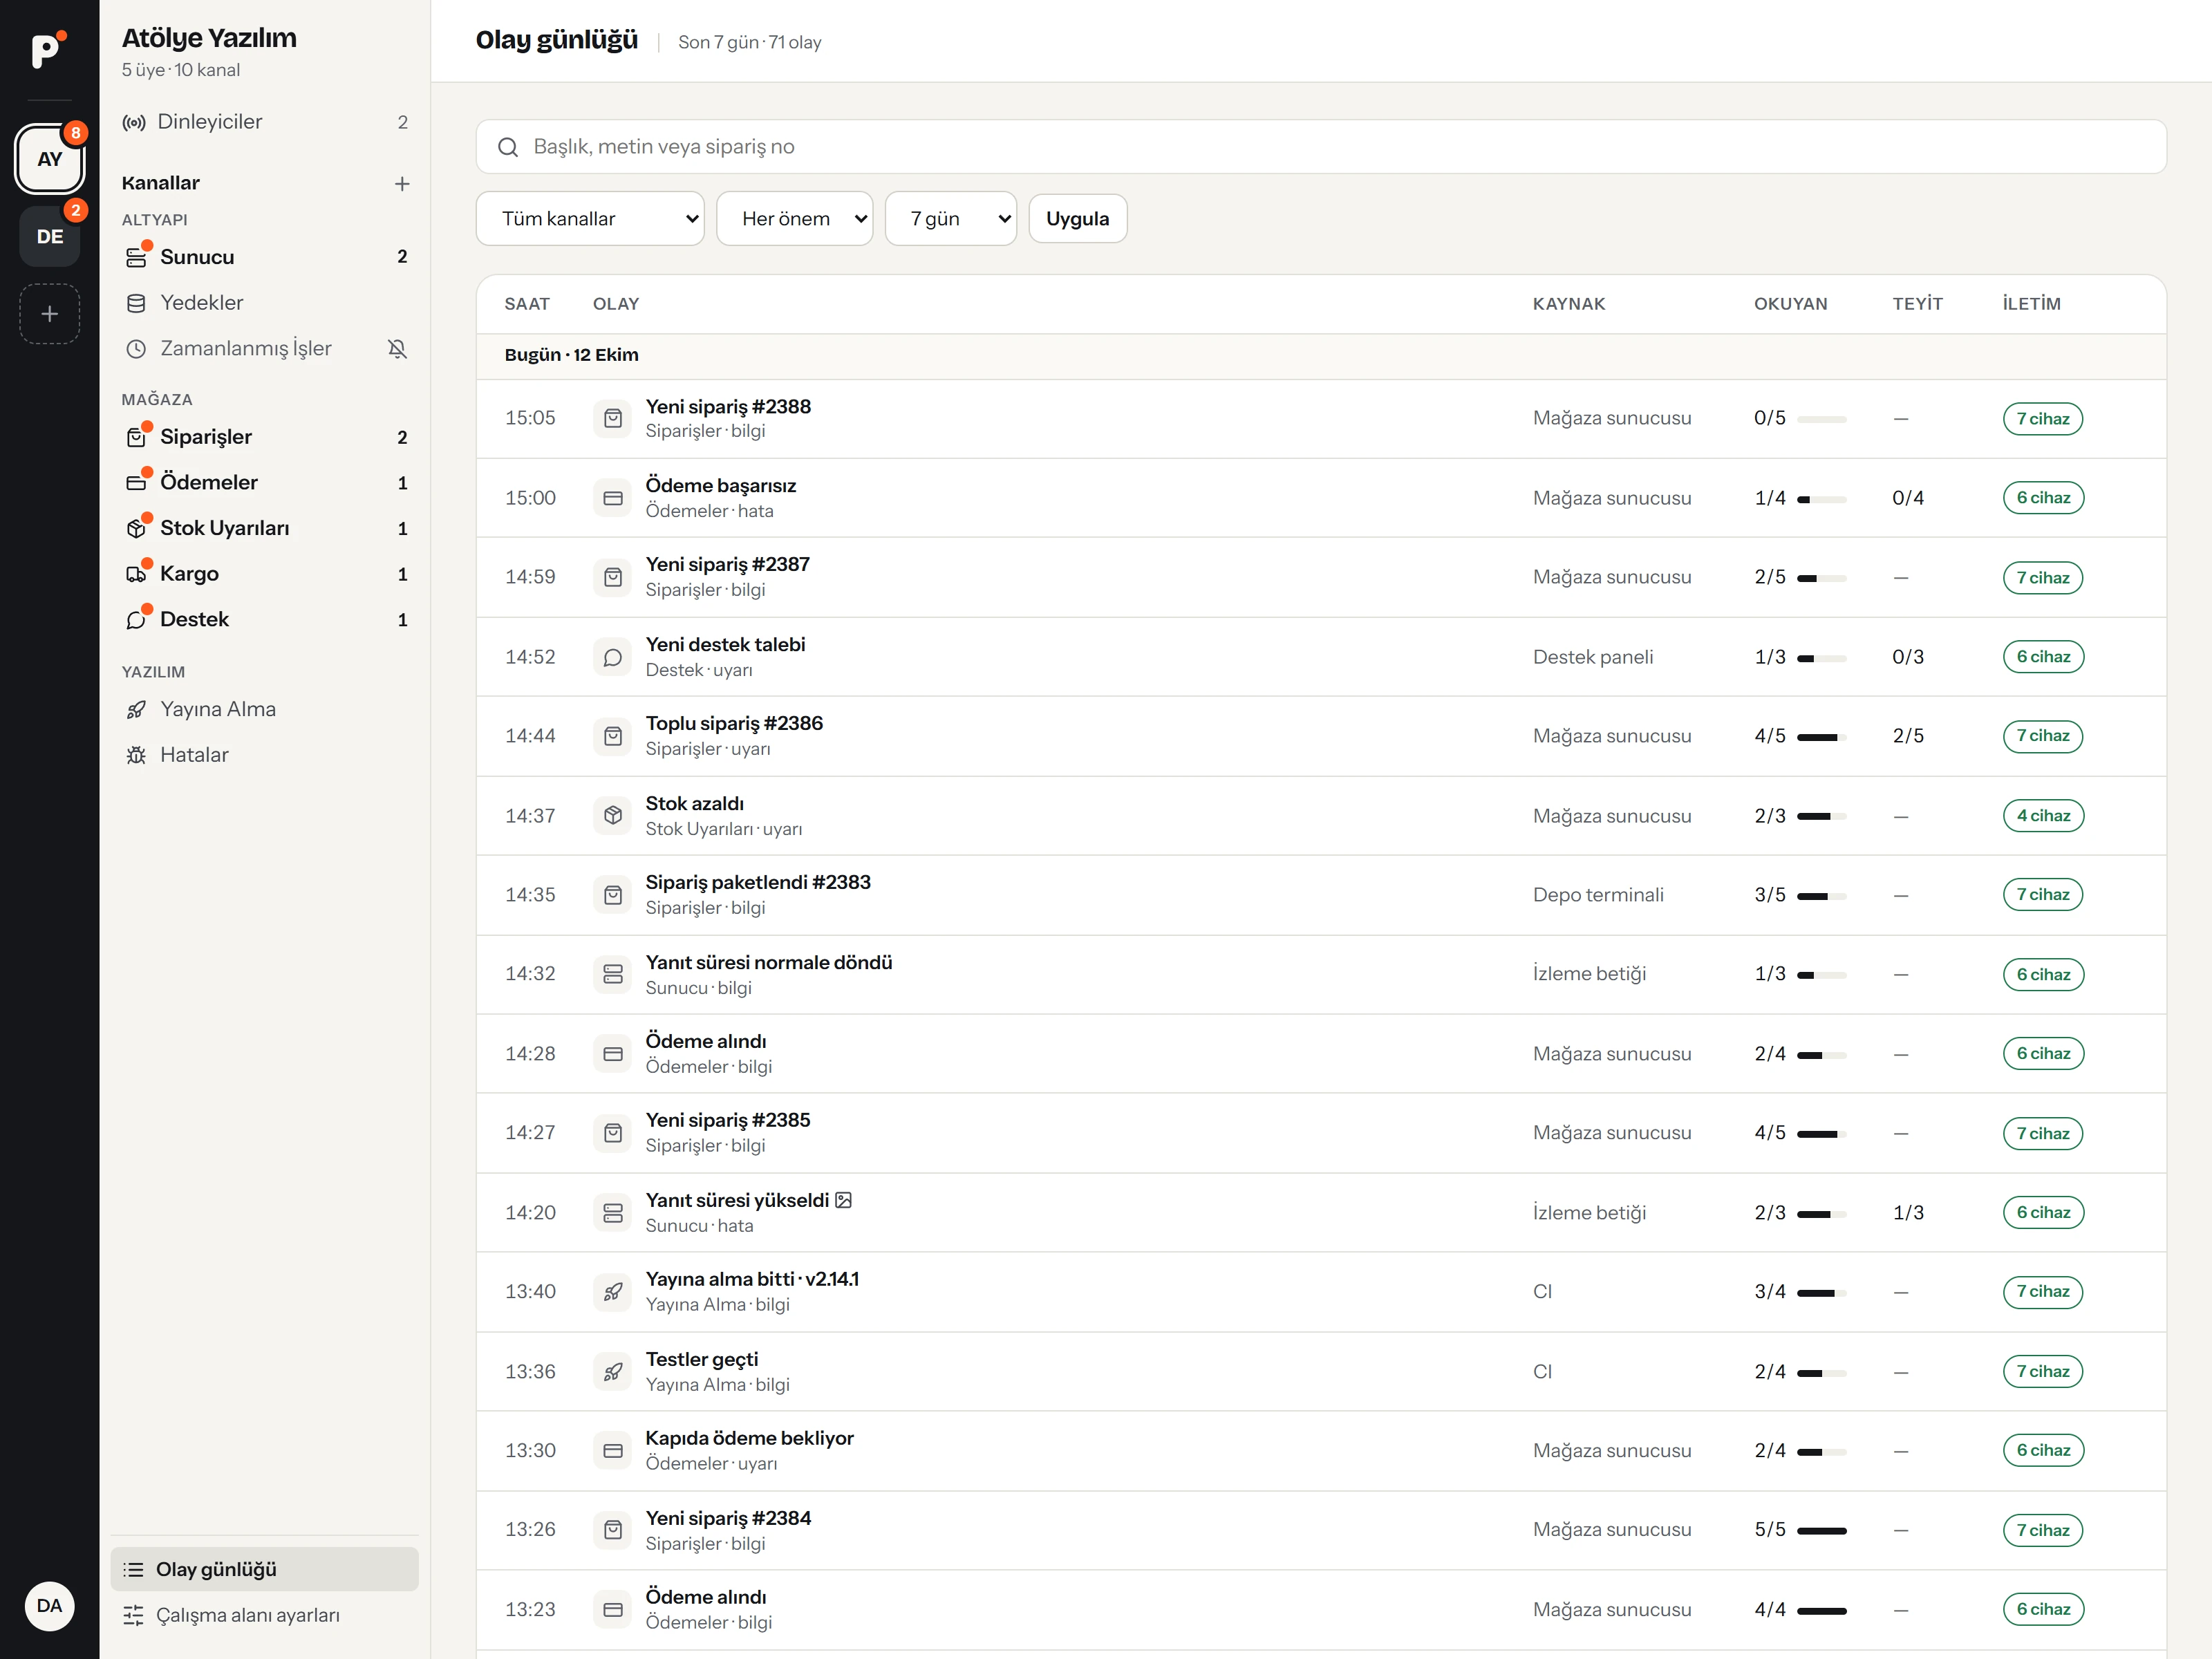This screenshot has width=2212, height=1659.
Task: Open Yeni destek talebi event
Action: pos(1321,657)
